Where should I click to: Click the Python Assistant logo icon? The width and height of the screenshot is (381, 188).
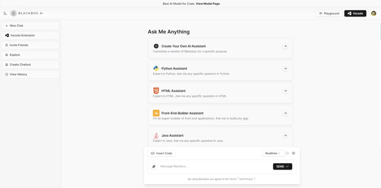(x=156, y=68)
